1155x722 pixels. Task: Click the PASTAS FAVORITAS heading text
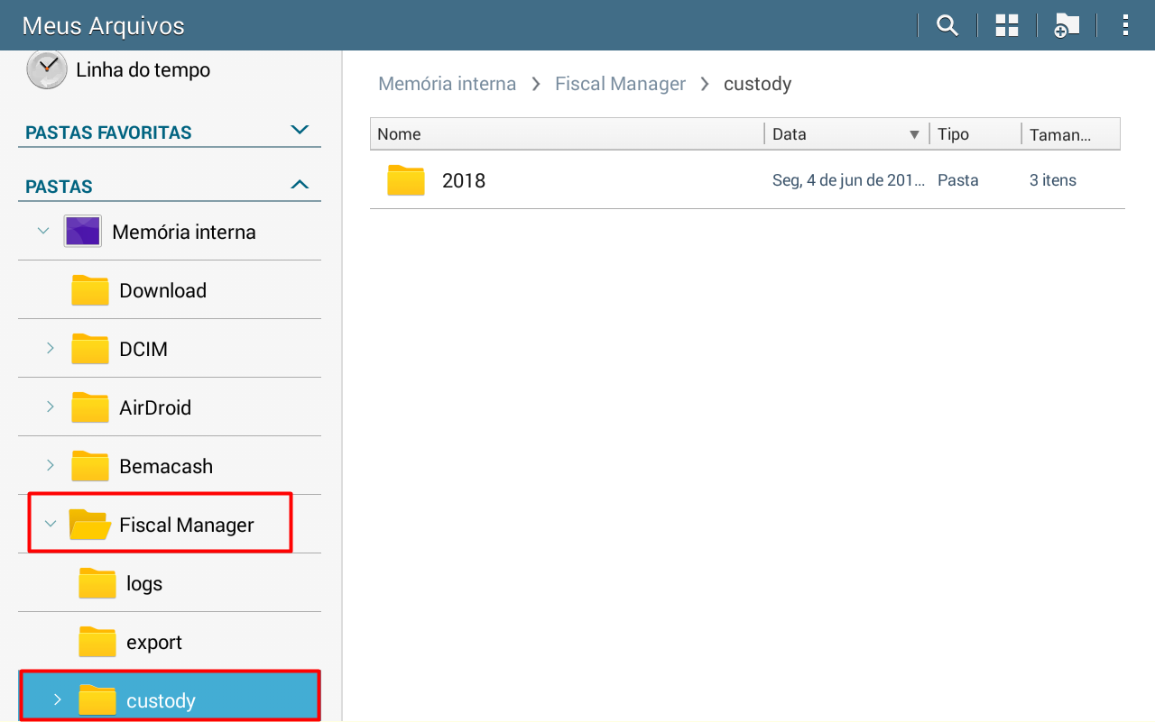108,133
